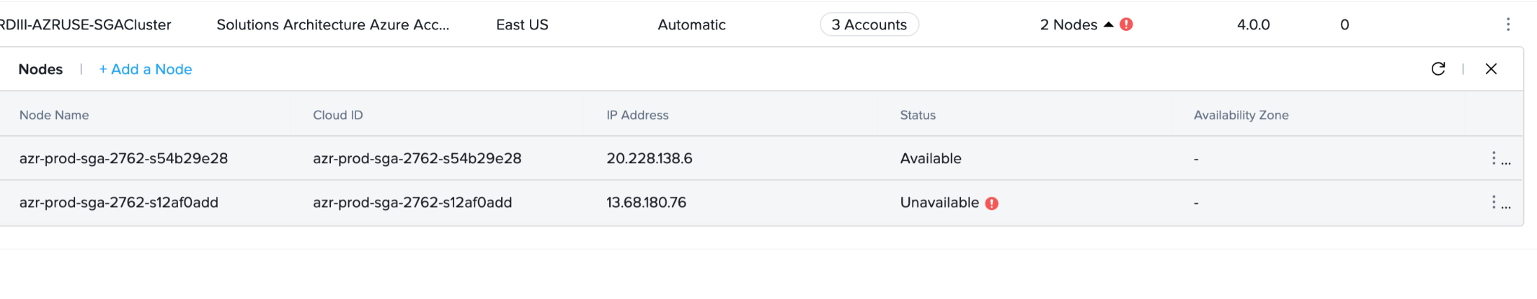Click the Availability Zone column header
Viewport: 1537px width, 299px height.
[x=1241, y=115]
